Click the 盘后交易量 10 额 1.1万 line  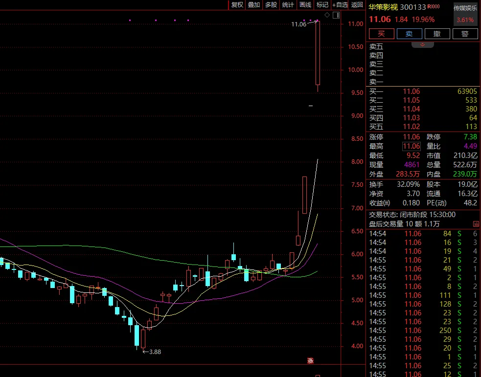(404, 224)
